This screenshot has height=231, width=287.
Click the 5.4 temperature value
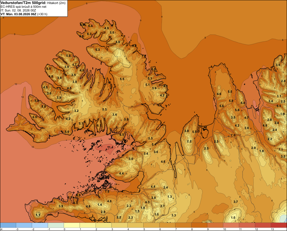pyautogui.click(x=154, y=144)
